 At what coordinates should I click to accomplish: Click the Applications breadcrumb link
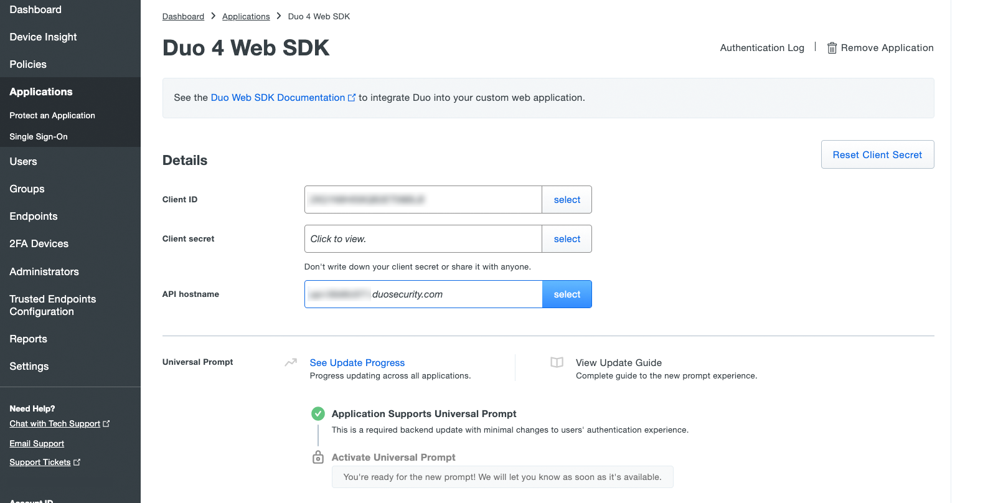coord(246,16)
